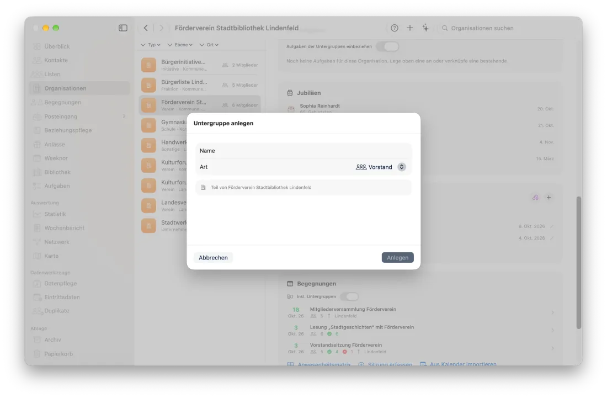Open the Ebene filter dropdown

tap(180, 45)
